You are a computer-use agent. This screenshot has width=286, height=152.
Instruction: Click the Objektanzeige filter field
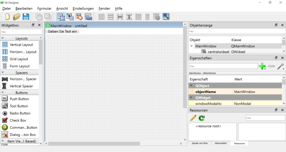coord(237,31)
